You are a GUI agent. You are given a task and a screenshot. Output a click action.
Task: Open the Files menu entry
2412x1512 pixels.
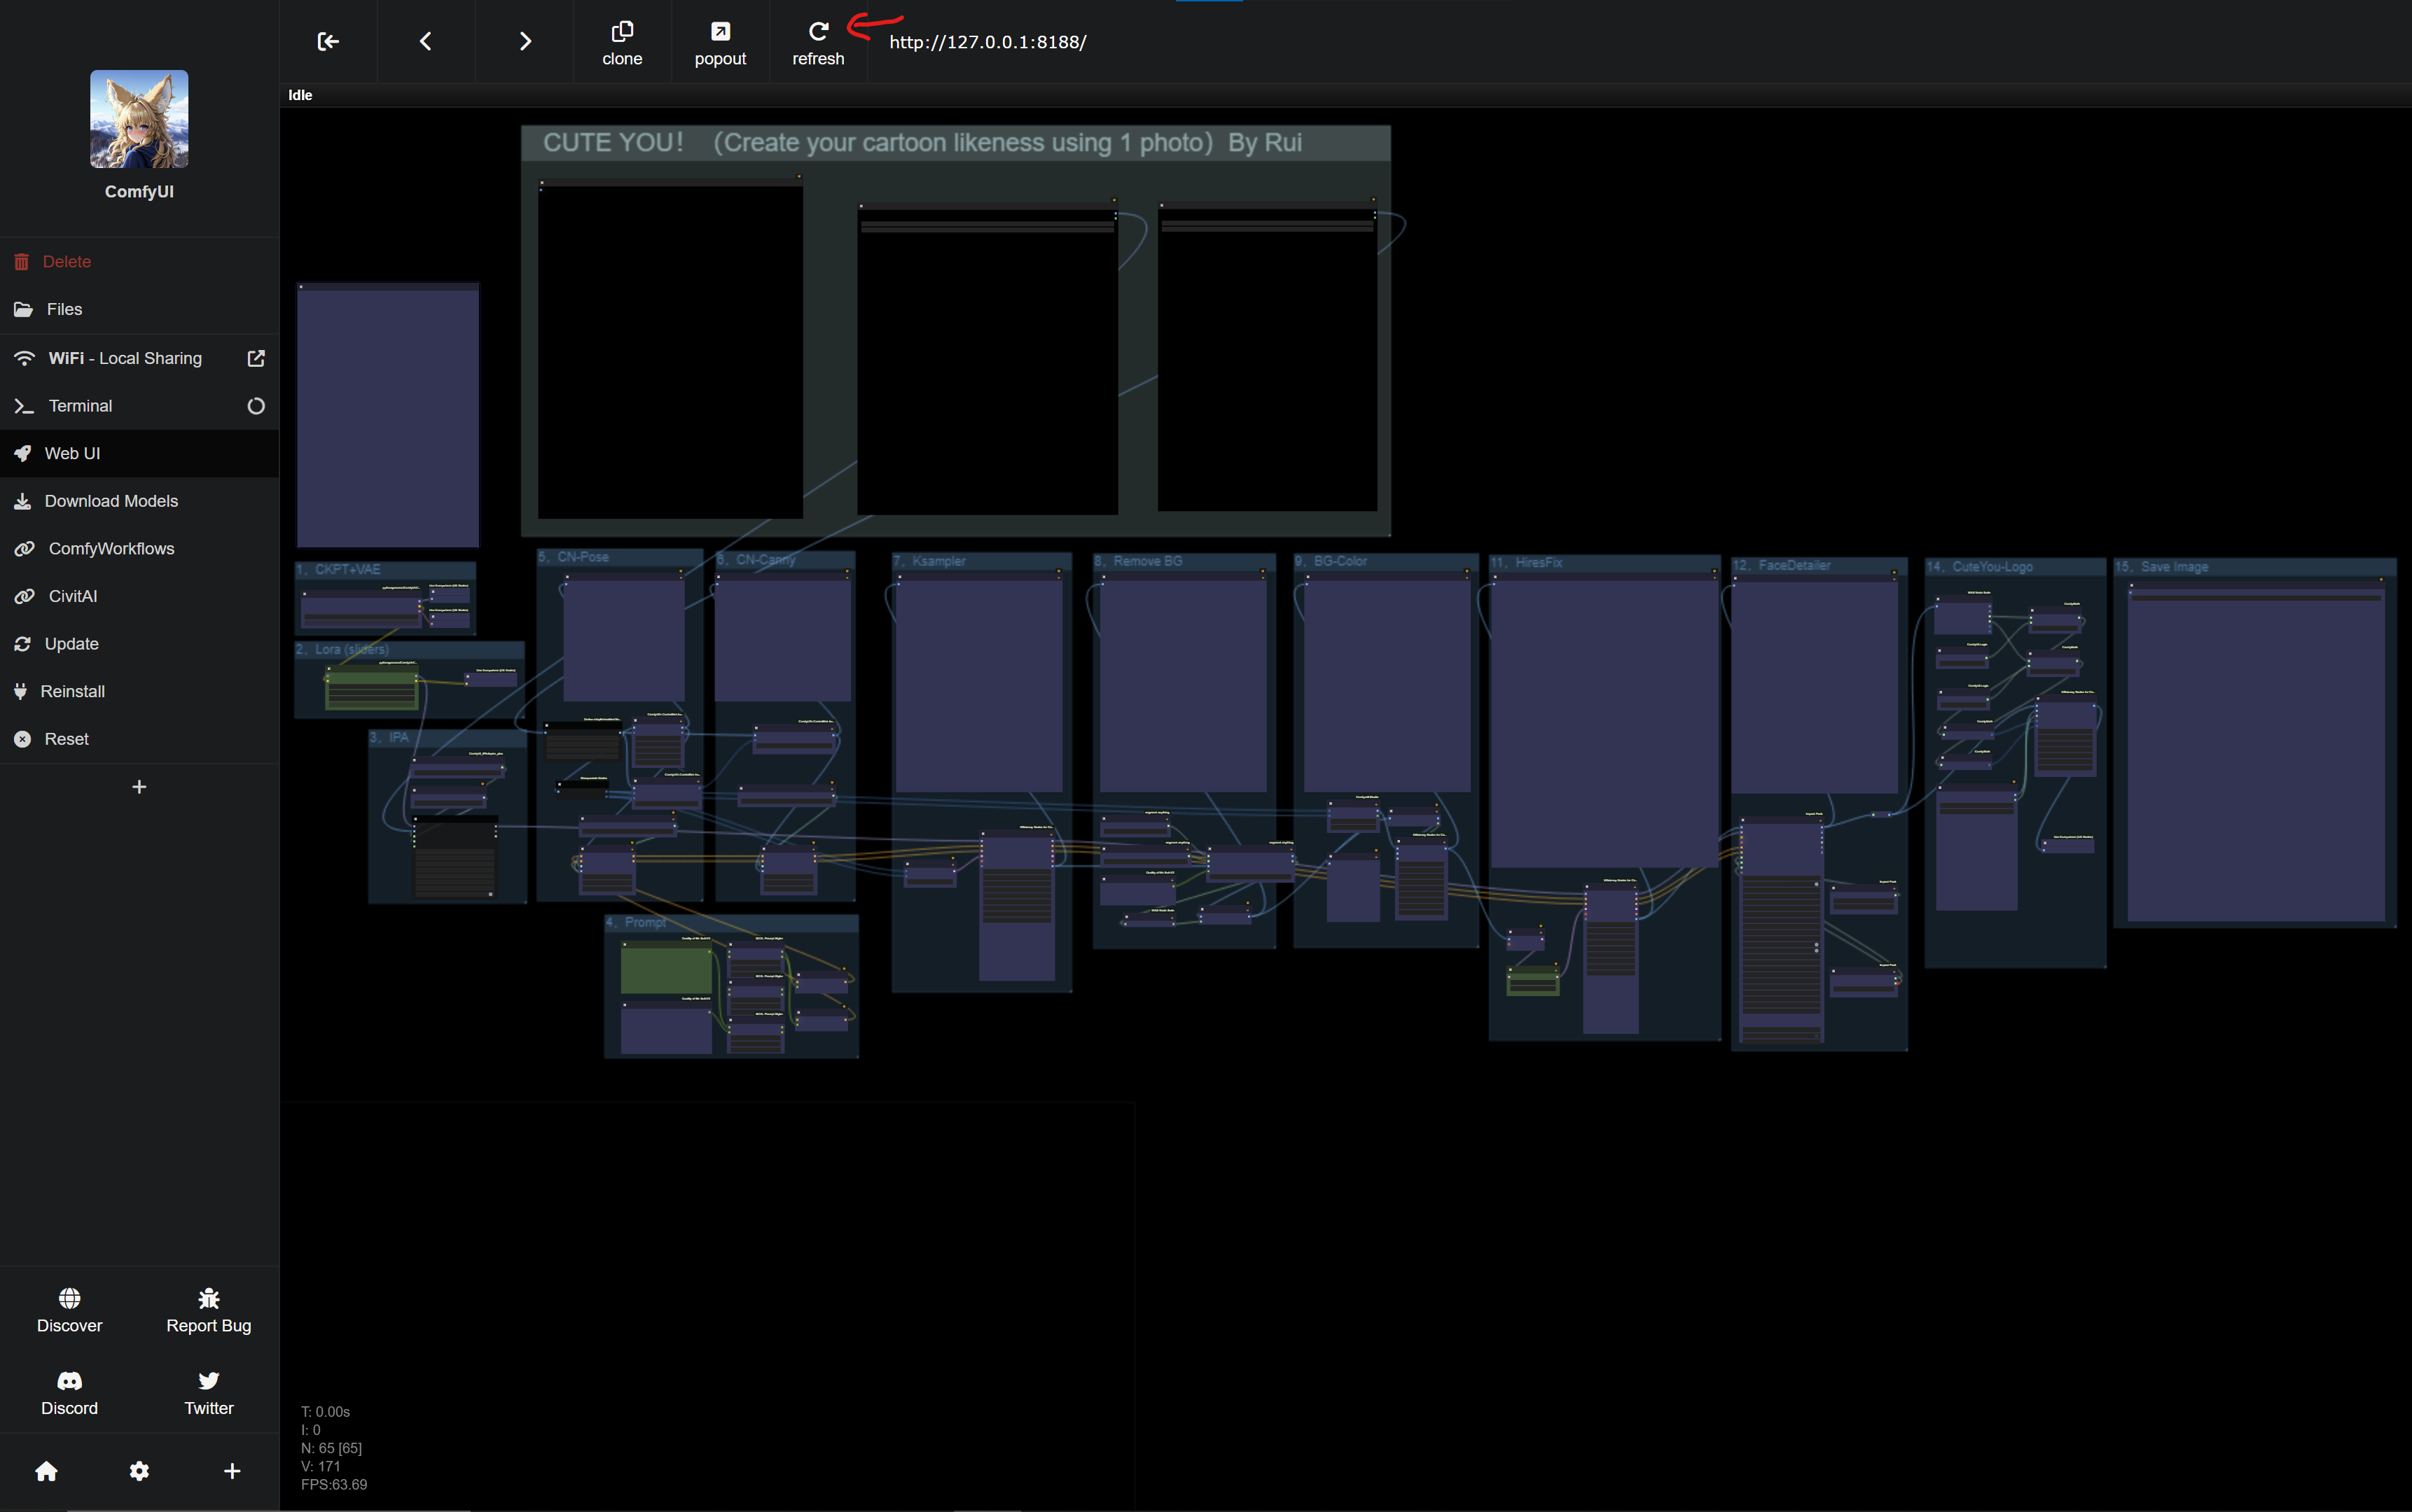[x=139, y=309]
